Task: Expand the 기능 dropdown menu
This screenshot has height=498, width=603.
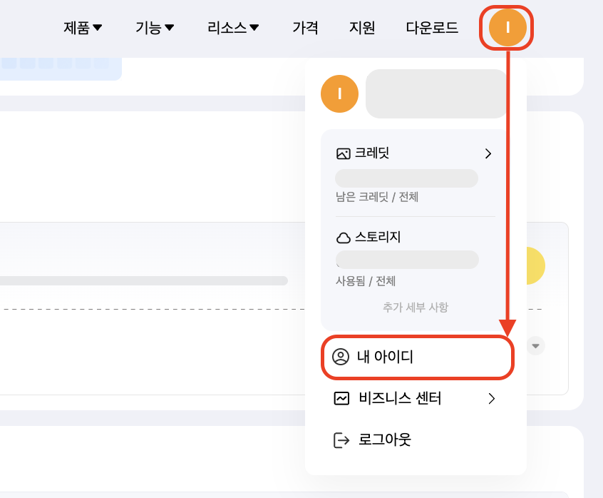Action: pyautogui.click(x=155, y=28)
